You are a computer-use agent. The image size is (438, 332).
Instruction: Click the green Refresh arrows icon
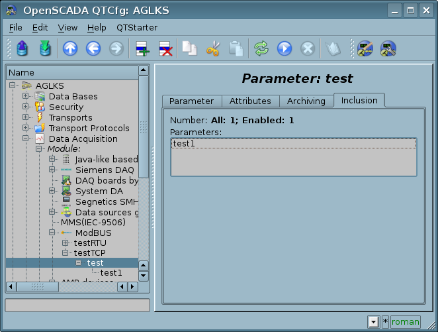[261, 48]
